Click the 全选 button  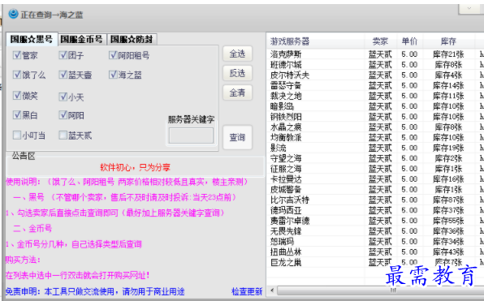(x=237, y=54)
